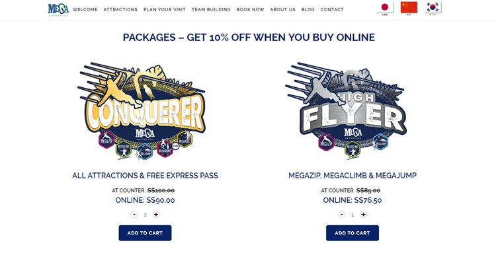Increase High Flyer quantity with plus
This screenshot has height=253, width=496.
[364, 215]
